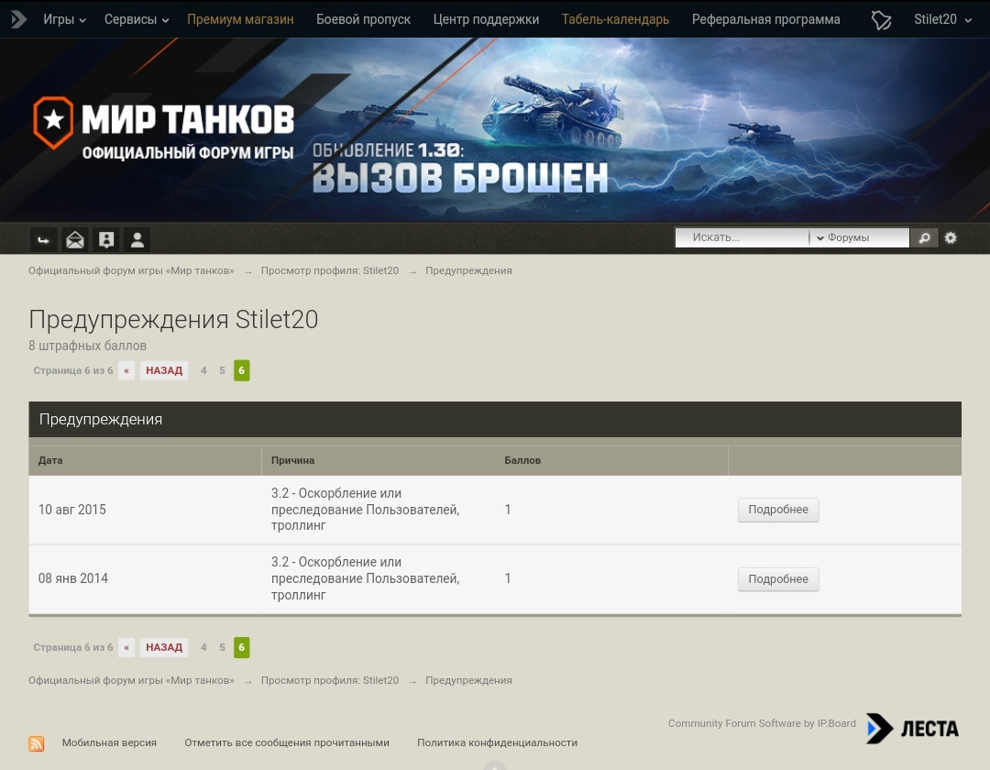Click top НАЗАД pagination button
This screenshot has width=990, height=770.
pyautogui.click(x=164, y=370)
